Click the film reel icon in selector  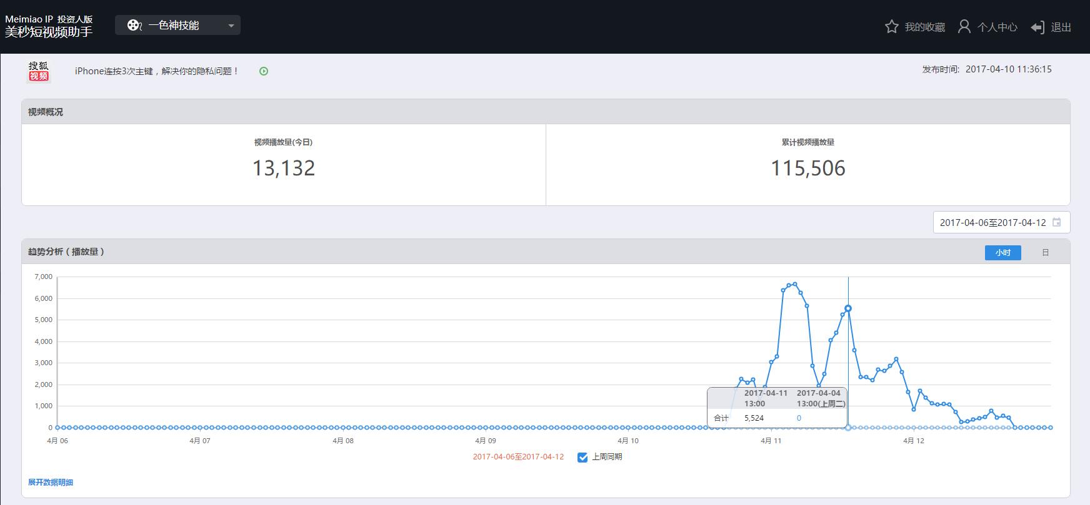click(x=134, y=25)
